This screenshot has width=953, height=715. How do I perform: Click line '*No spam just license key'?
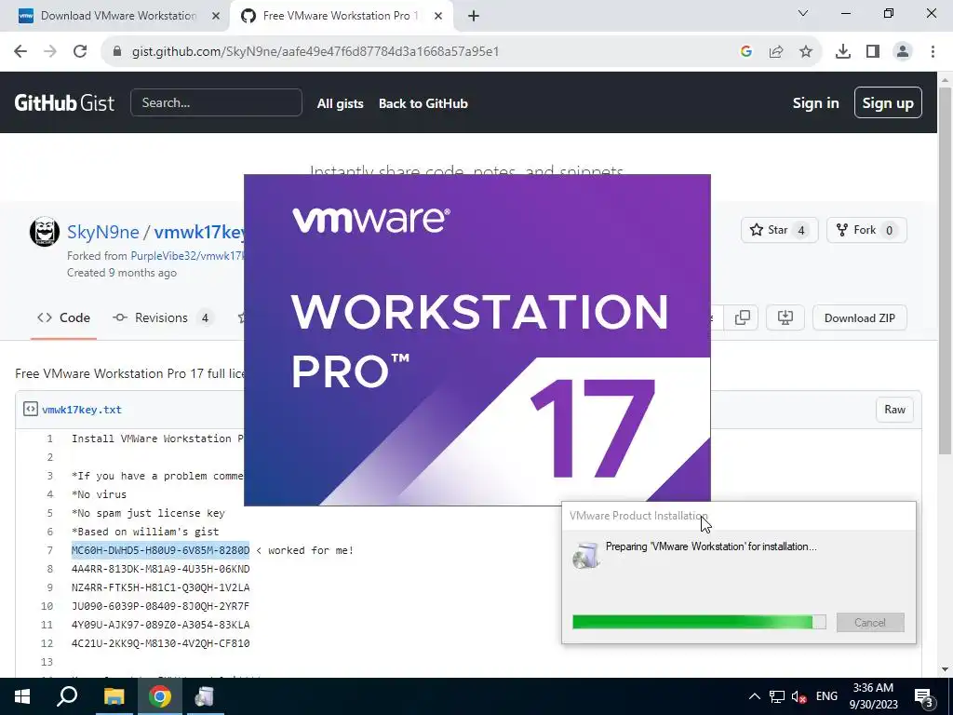148,513
